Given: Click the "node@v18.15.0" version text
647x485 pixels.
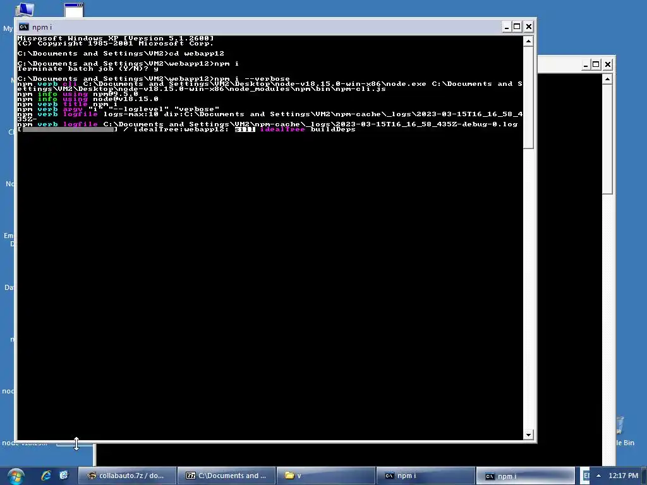Looking at the screenshot, I should [x=126, y=99].
